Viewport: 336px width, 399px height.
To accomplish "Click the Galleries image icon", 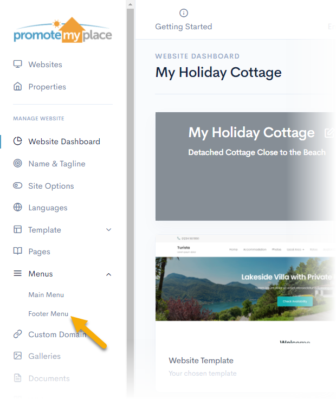I will coord(17,356).
